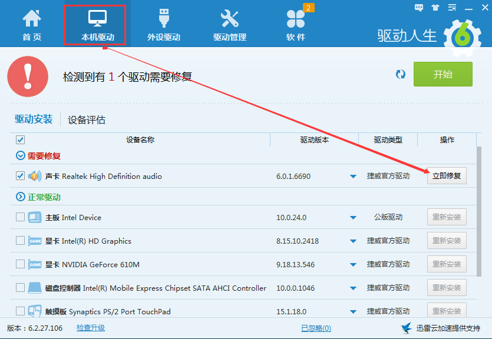Open version dropdown for 8.15.10.2418
Image resolution: width=492 pixels, height=339 pixels.
(353, 241)
